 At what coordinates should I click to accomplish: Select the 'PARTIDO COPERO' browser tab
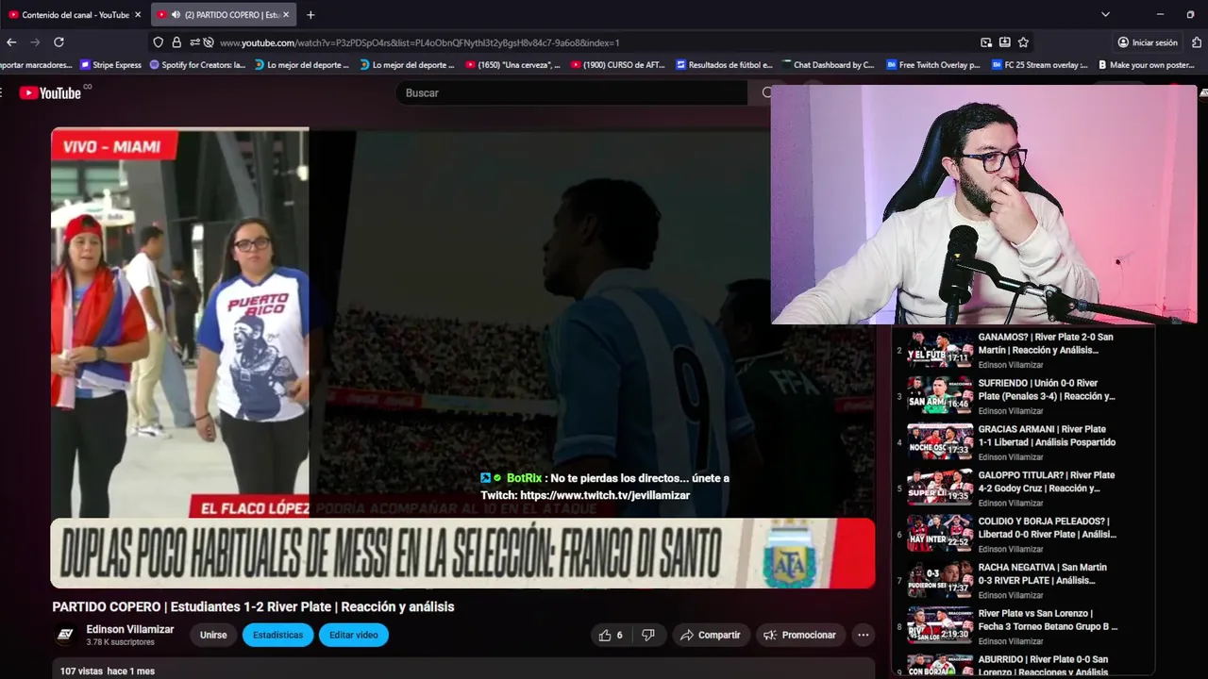pos(225,15)
